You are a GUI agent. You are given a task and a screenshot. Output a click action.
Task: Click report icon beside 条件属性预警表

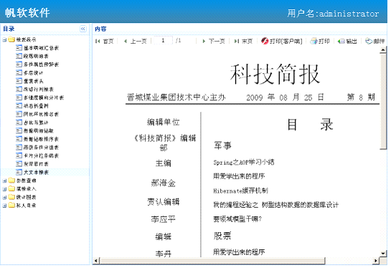[x=19, y=64]
